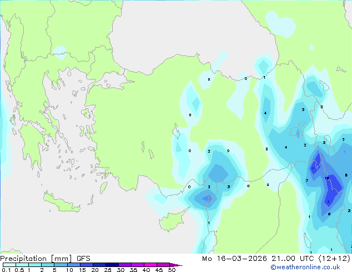Viewport: 352px width, 272px height.
Task: Click the legend tick label "40"
Action: click(146, 270)
